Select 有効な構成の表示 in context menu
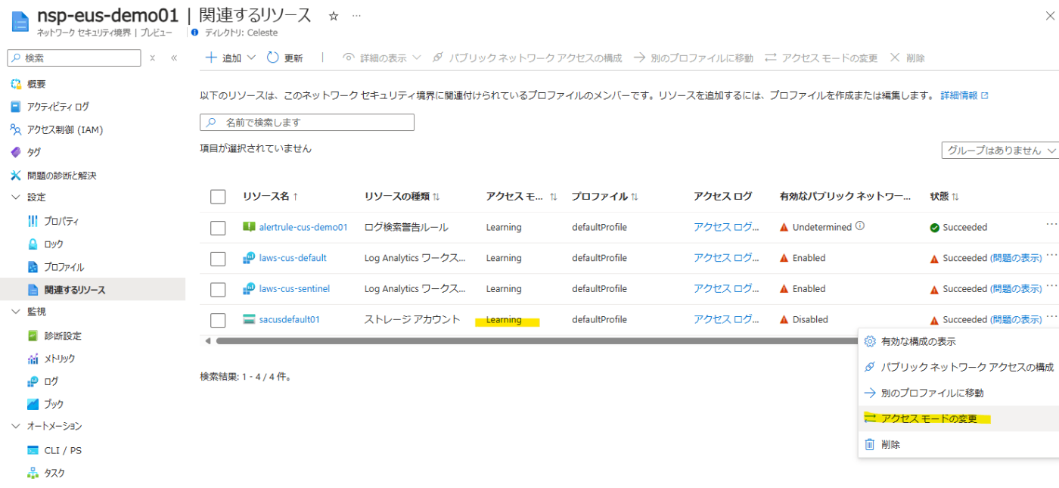This screenshot has height=488, width=1059. [958, 341]
